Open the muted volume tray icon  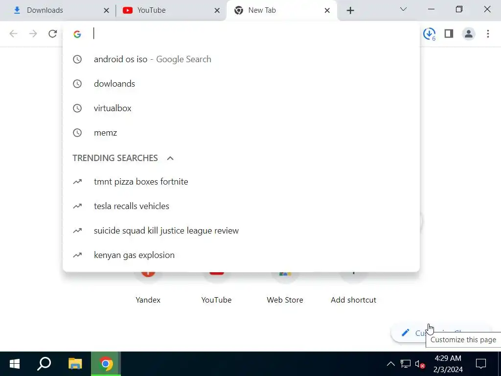click(x=420, y=364)
